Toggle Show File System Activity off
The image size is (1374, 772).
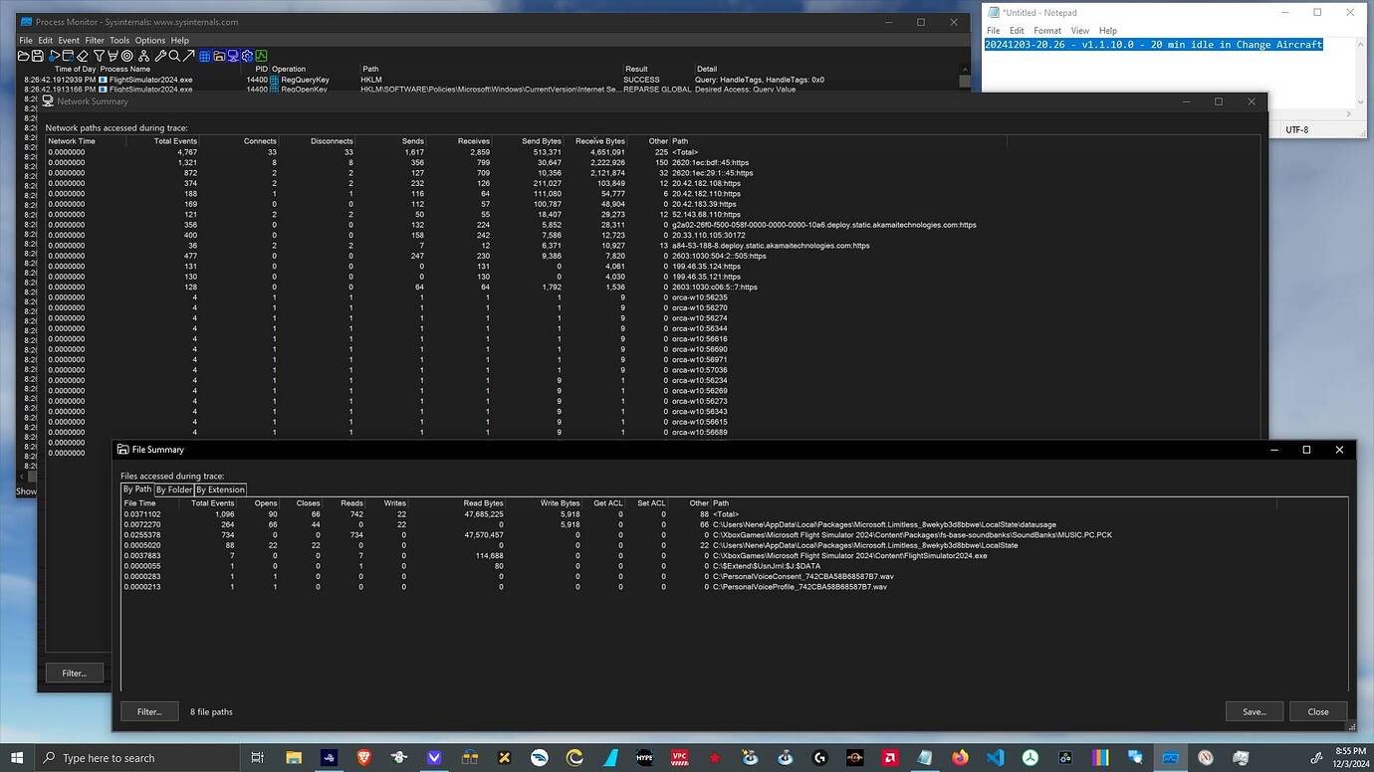[x=220, y=56]
